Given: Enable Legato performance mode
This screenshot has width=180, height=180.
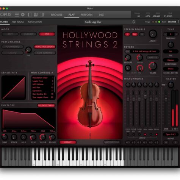Looking at the screenshot, I should [x=13, y=53].
